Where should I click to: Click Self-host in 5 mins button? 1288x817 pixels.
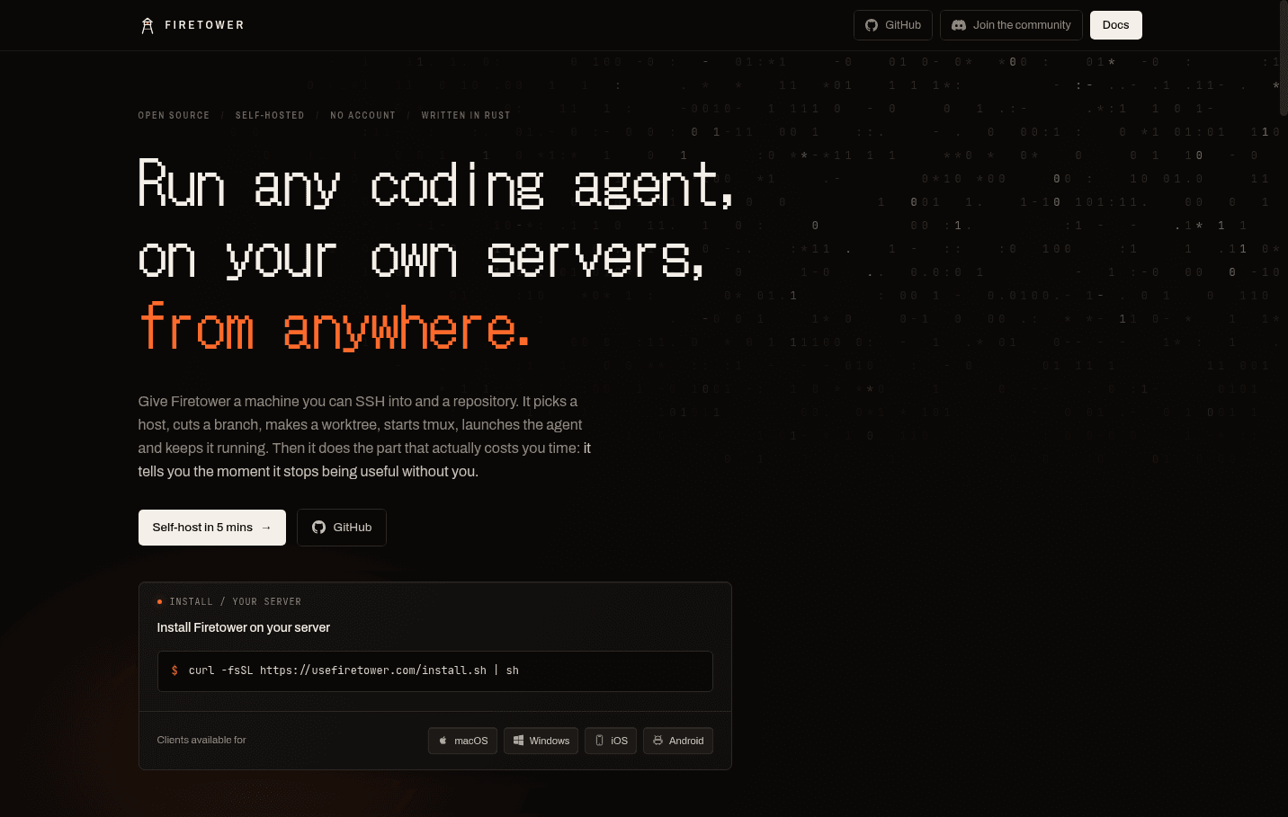(212, 528)
